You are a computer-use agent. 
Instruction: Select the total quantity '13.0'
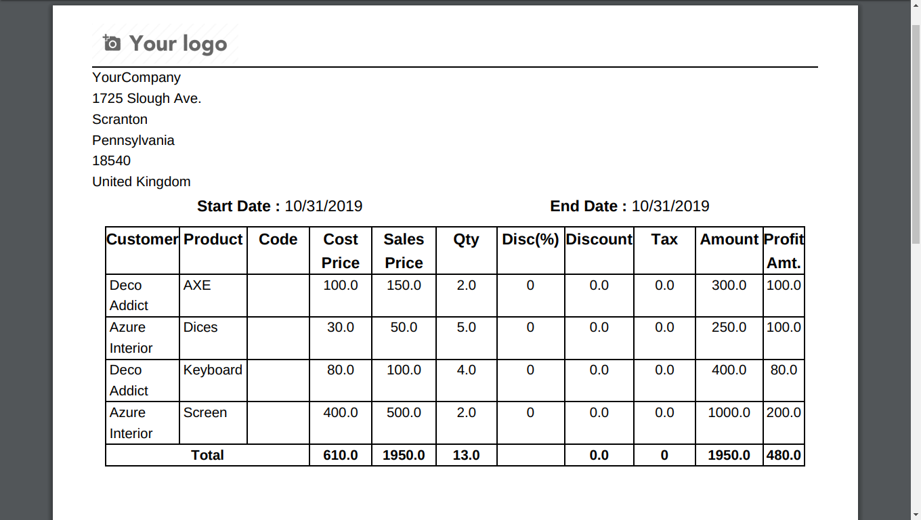467,455
